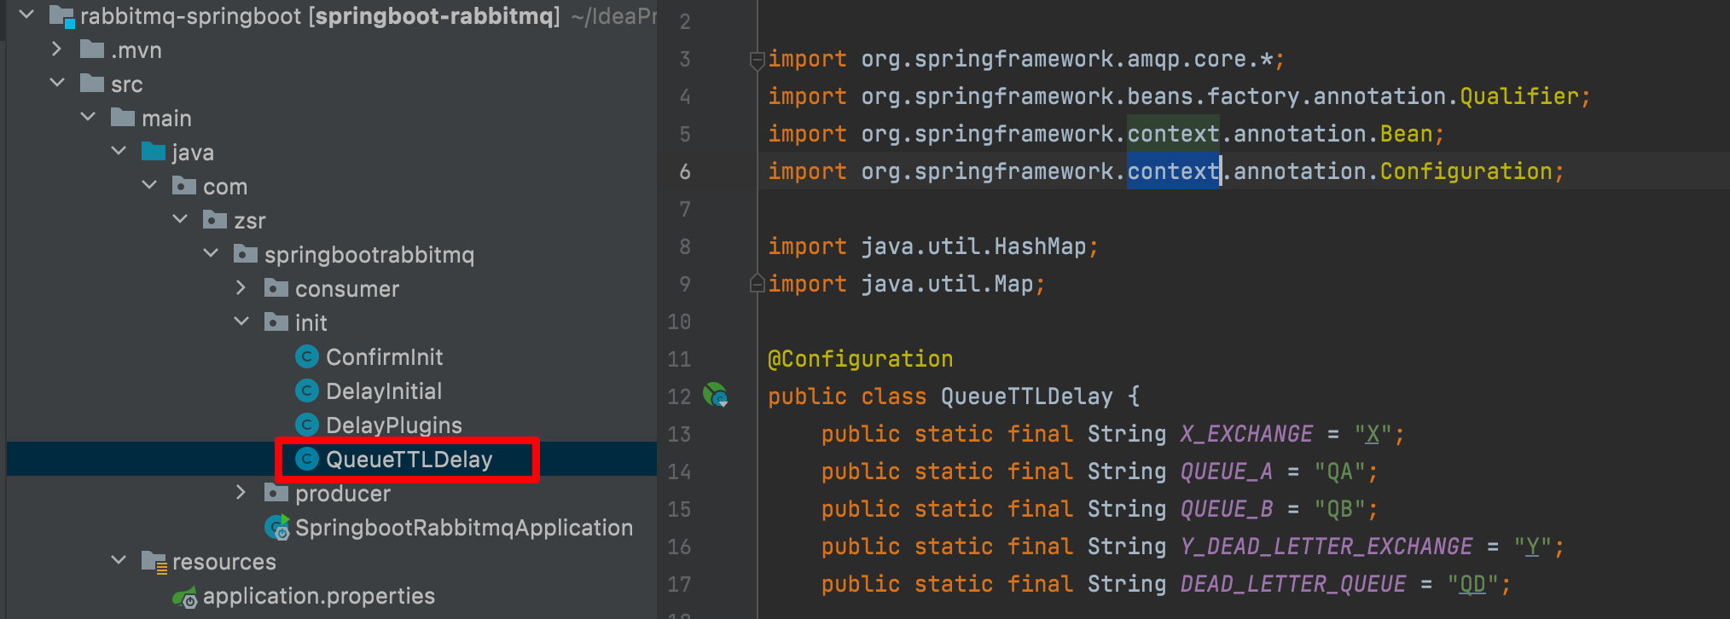Collapse the init package arrow
Viewport: 1730px width, 619px height.
coord(241,322)
